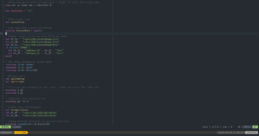Screen dimensions: 259x136
Task: Click the indented 'let &t_EI' line with \ePtmux
Action: (x=36, y=53)
